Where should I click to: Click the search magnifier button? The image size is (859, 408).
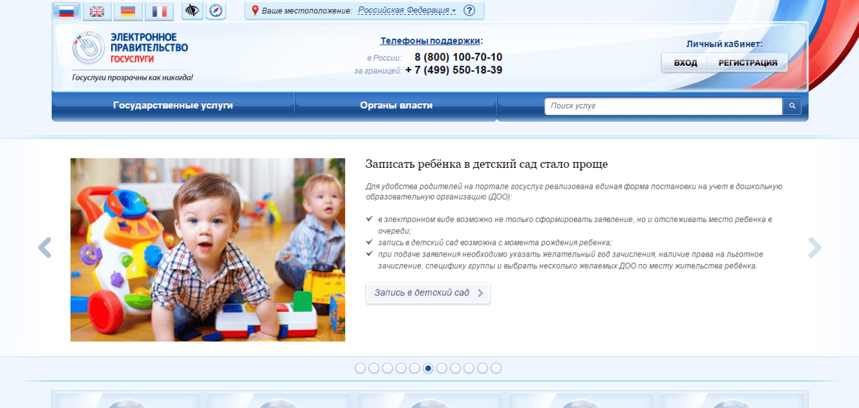(x=792, y=106)
